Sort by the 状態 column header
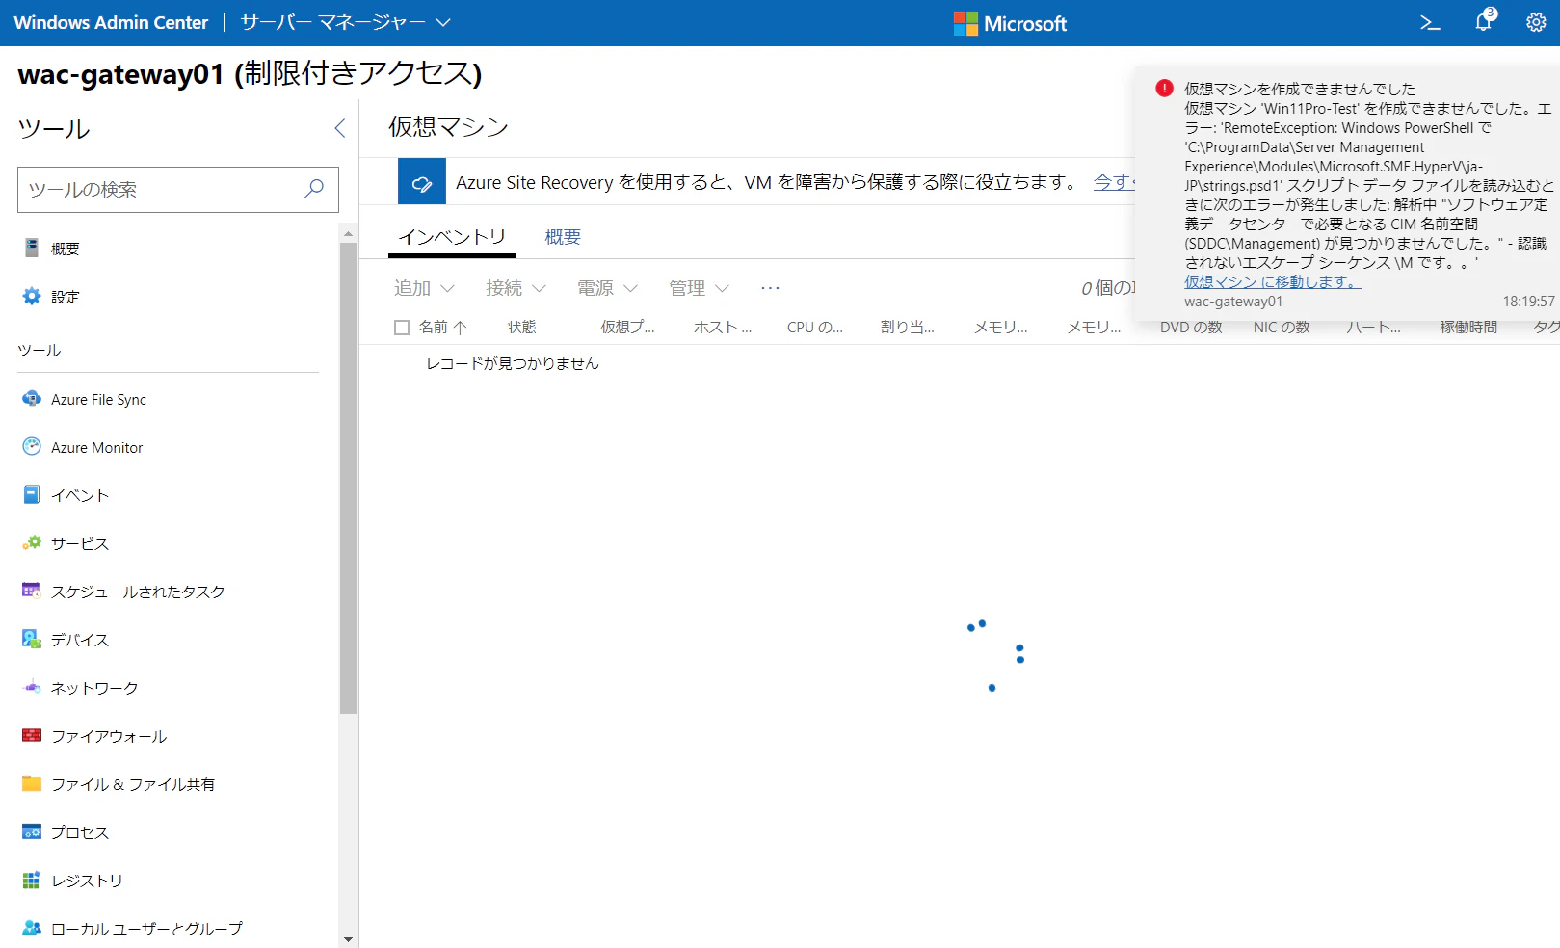The height and width of the screenshot is (948, 1560). [x=521, y=328]
